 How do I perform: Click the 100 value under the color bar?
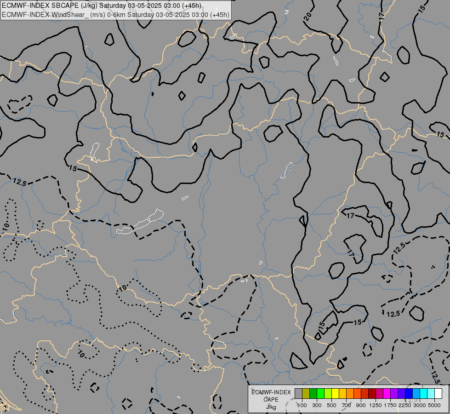[302, 405]
